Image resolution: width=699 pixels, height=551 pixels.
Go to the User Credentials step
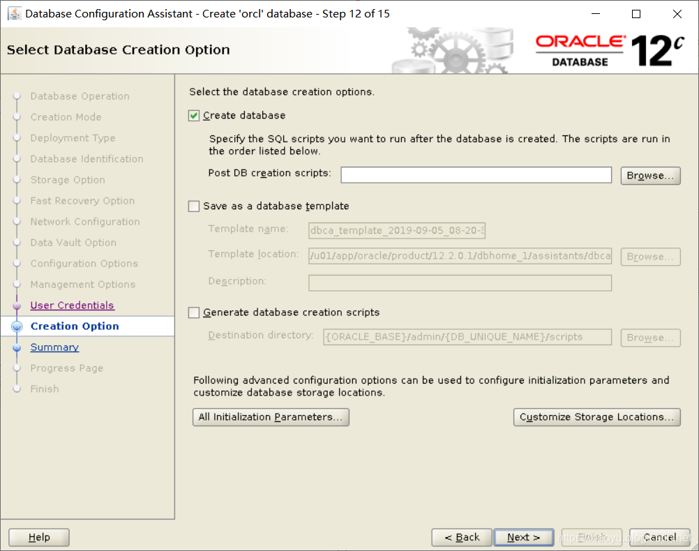(73, 305)
